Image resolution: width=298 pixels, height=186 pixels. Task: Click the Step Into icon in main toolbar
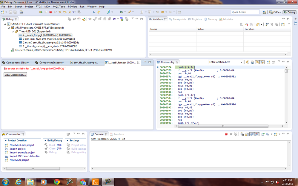(60, 12)
